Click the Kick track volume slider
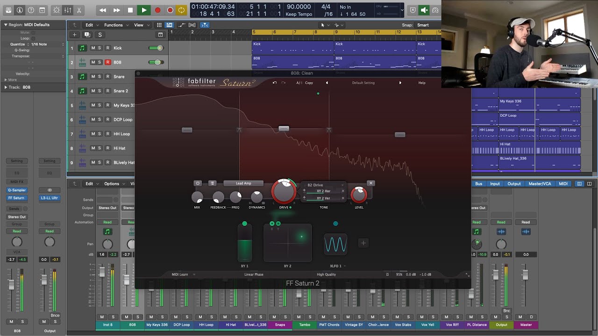 pos(156,48)
